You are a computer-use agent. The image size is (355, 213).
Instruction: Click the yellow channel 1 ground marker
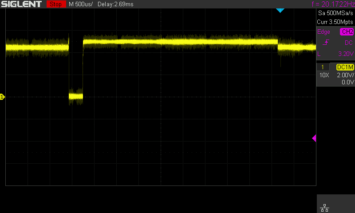[2, 97]
